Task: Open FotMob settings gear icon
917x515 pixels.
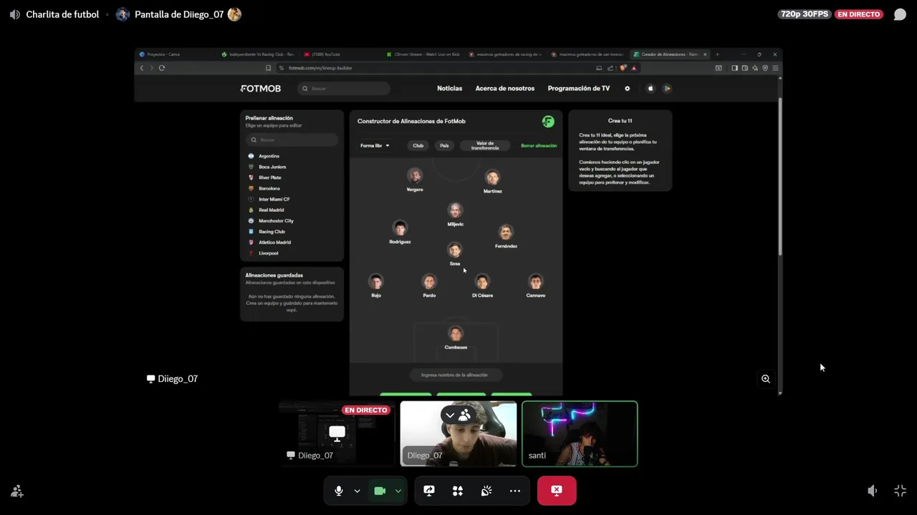Action: (628, 89)
